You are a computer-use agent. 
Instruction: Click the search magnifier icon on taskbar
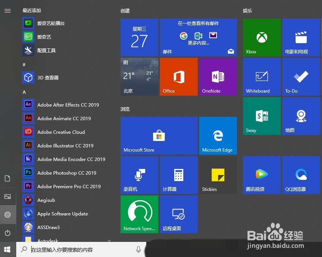pyautogui.click(x=24, y=249)
